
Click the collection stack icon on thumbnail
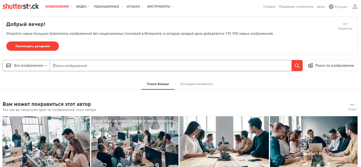pyautogui.click(x=120, y=165)
